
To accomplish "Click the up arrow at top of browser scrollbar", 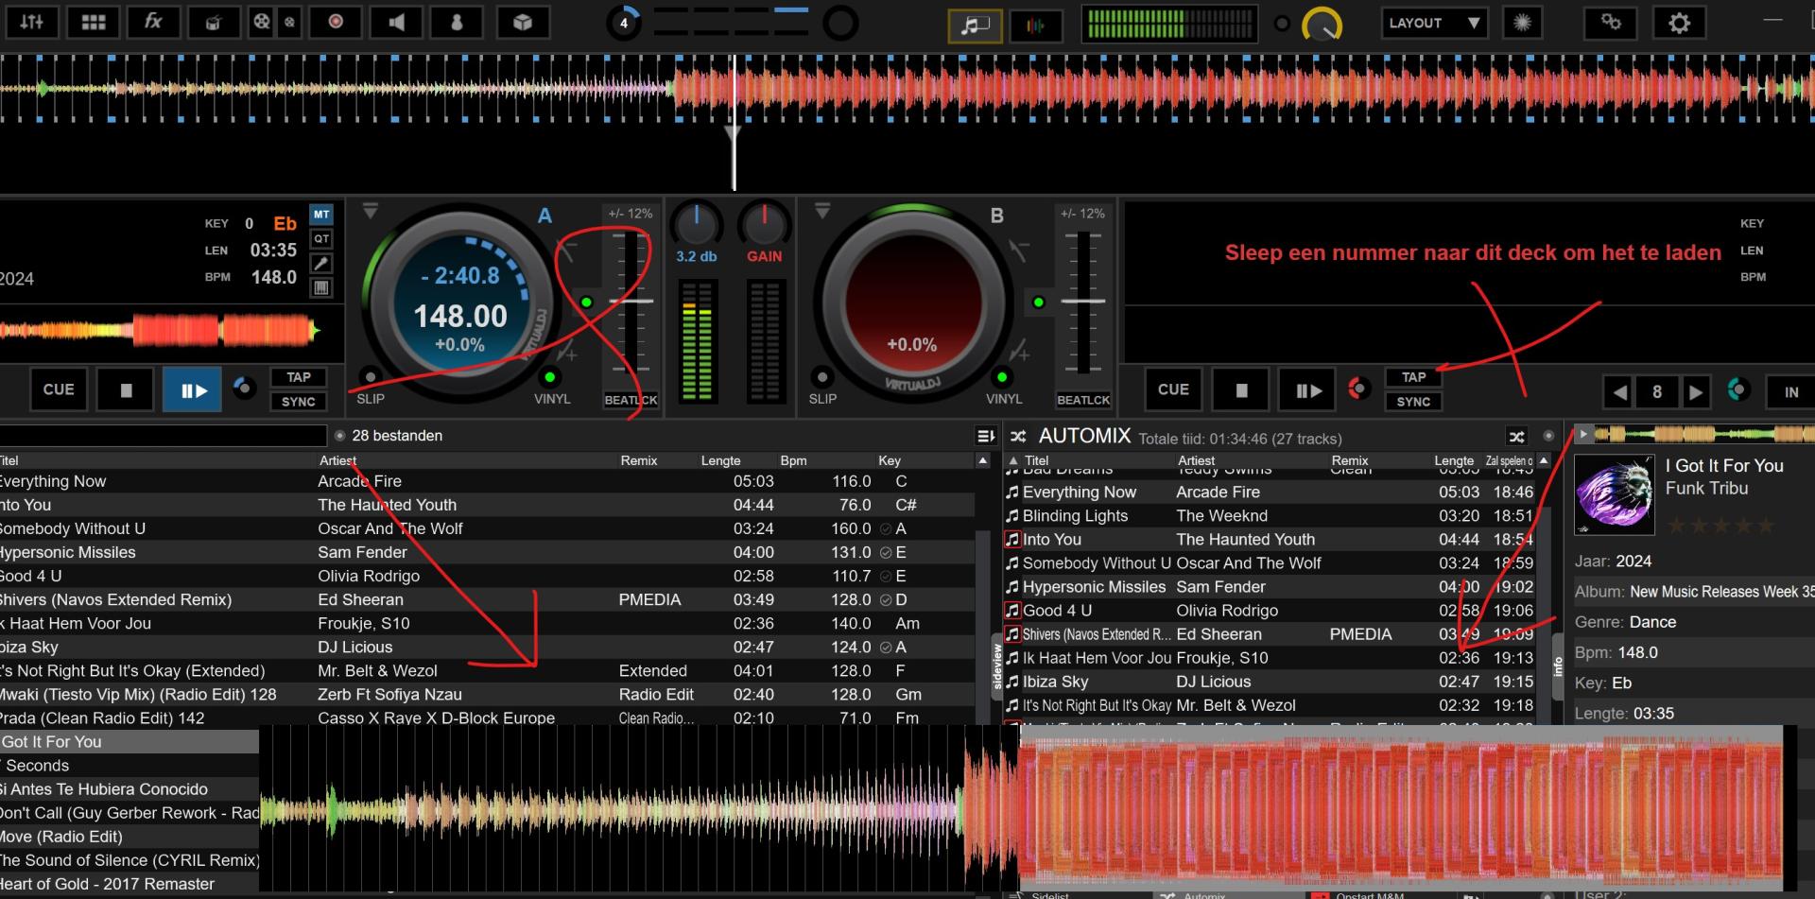I will coord(983,460).
